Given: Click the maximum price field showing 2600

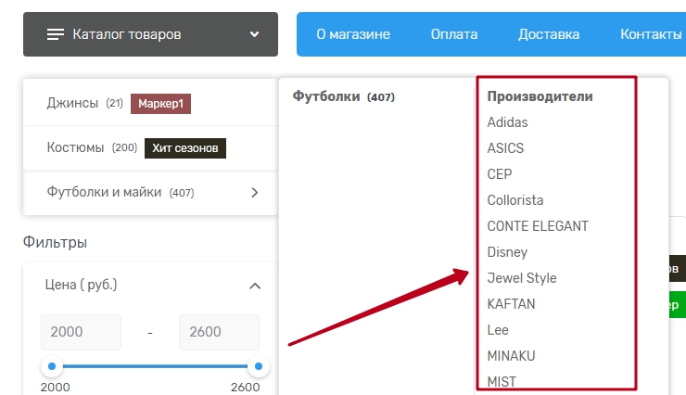Looking at the screenshot, I should click(219, 332).
